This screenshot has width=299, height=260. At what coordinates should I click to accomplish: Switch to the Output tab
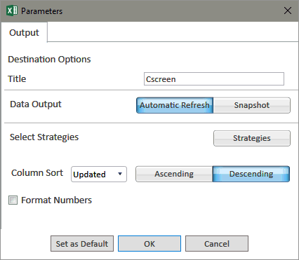[24, 32]
